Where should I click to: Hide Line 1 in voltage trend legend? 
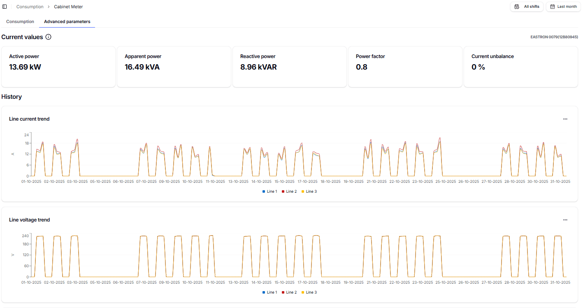(270, 292)
